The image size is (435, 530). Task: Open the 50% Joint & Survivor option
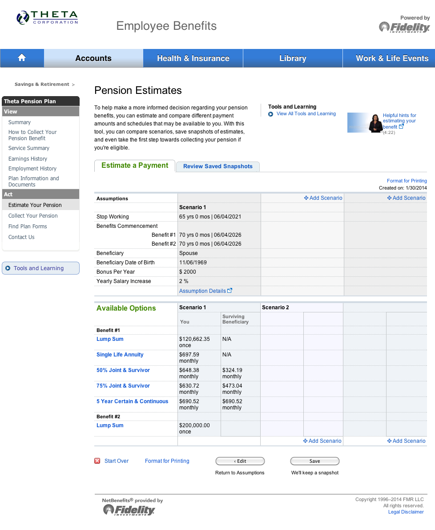[123, 370]
